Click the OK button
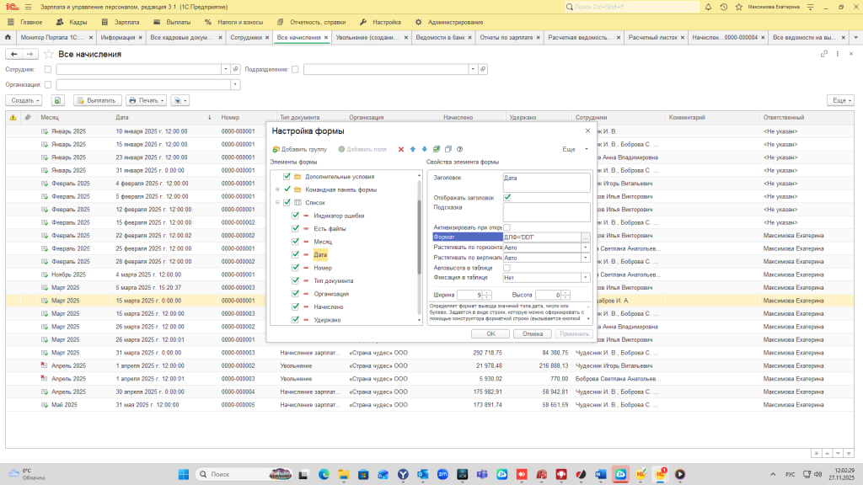The image size is (863, 485). [490, 333]
